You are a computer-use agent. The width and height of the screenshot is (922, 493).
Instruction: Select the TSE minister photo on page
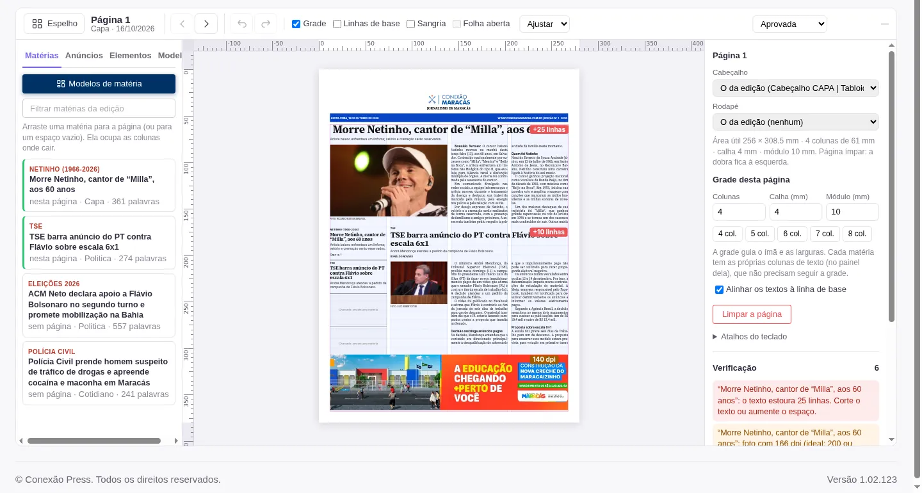point(419,282)
